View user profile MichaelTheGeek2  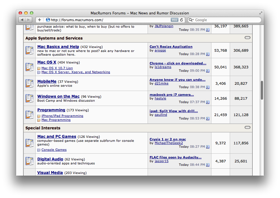click(169, 143)
